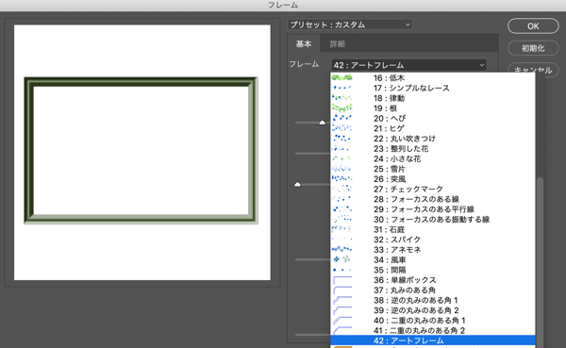This screenshot has height=348, width=566.
Task: Pick 32：スパイク frame entry
Action: click(432, 240)
